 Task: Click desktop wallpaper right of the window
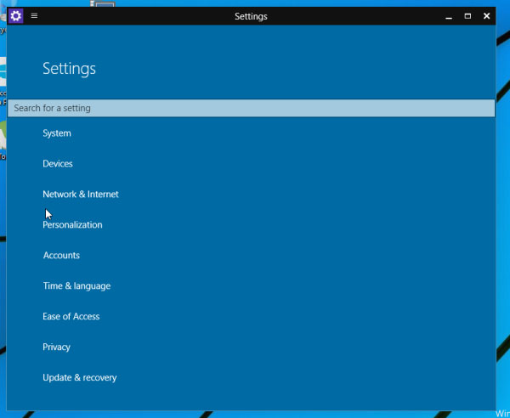point(503,212)
